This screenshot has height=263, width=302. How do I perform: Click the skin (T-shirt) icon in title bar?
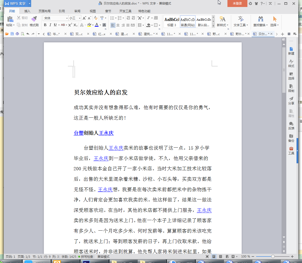pos(256,3)
